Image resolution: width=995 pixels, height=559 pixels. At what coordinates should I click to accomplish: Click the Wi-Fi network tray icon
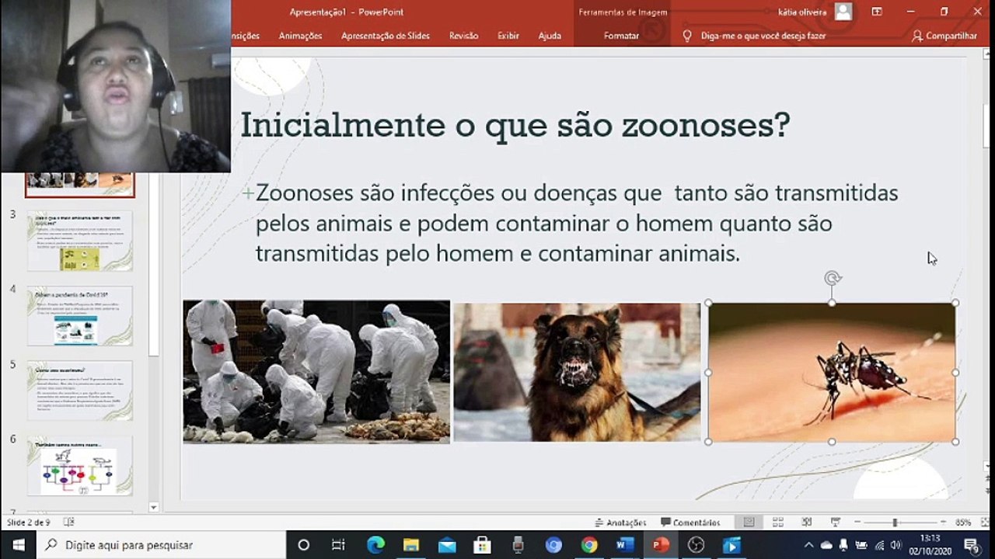(x=878, y=545)
